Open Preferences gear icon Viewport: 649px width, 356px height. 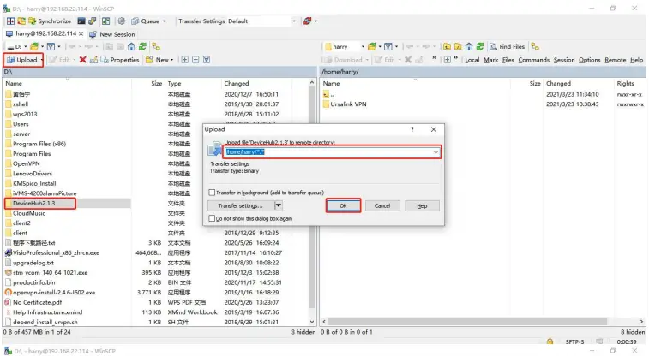[121, 21]
